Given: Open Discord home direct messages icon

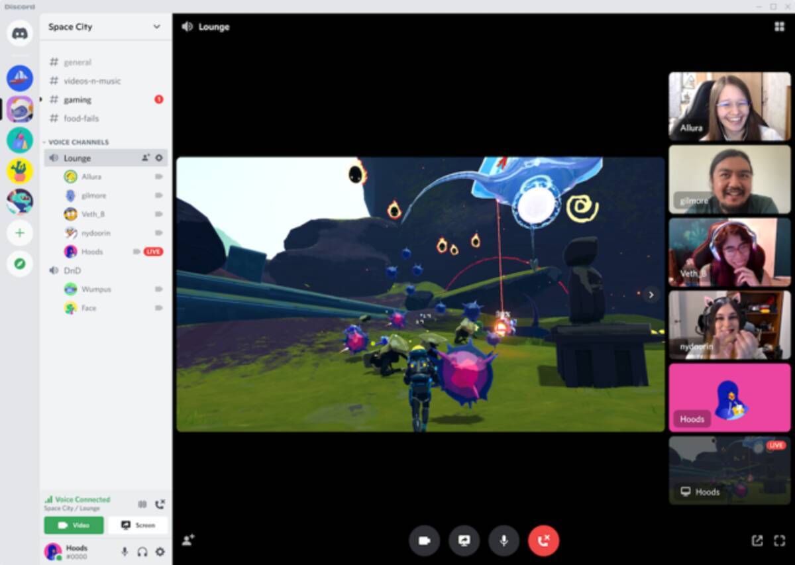Looking at the screenshot, I should click(x=20, y=33).
